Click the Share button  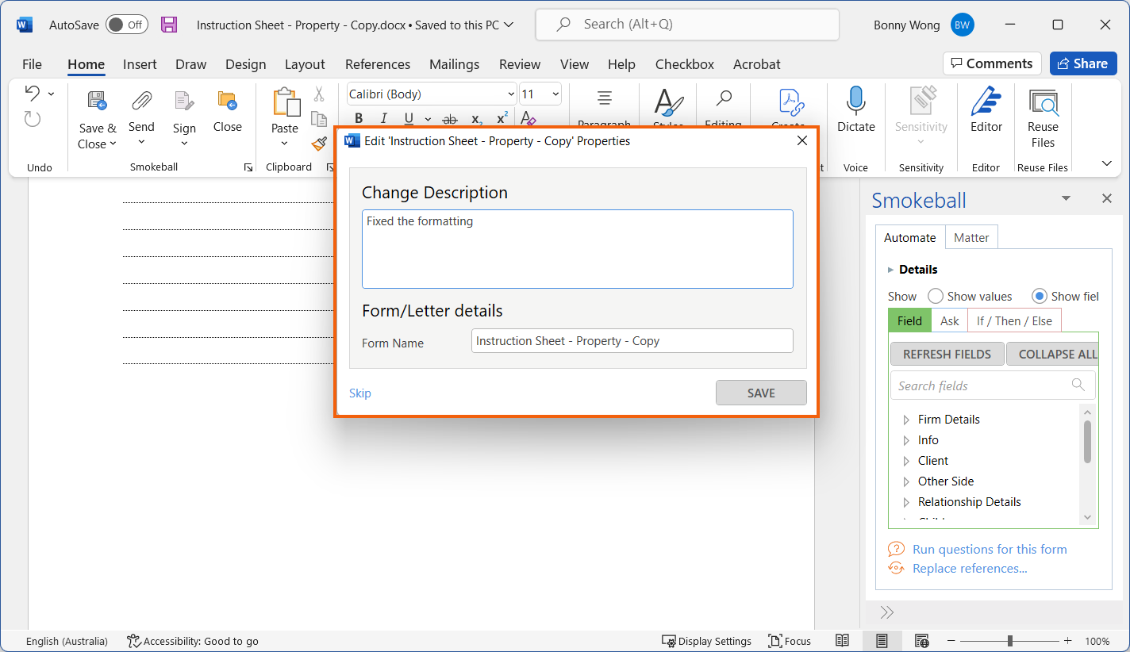click(1083, 63)
